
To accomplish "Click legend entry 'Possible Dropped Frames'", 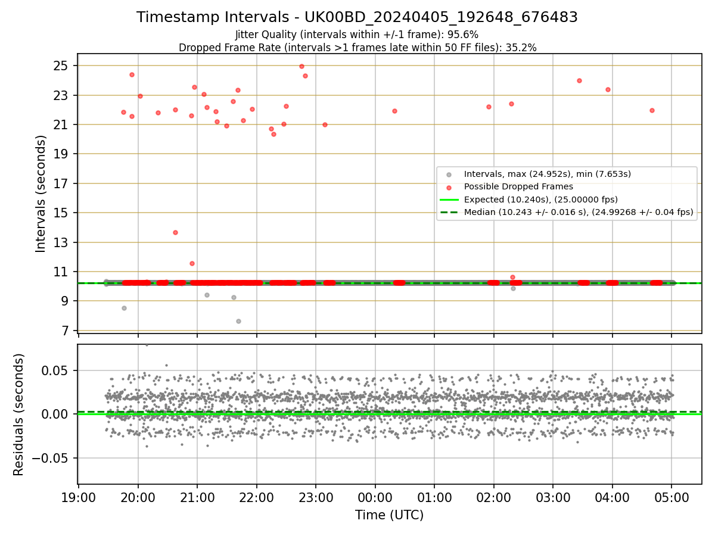I will 518,186.
